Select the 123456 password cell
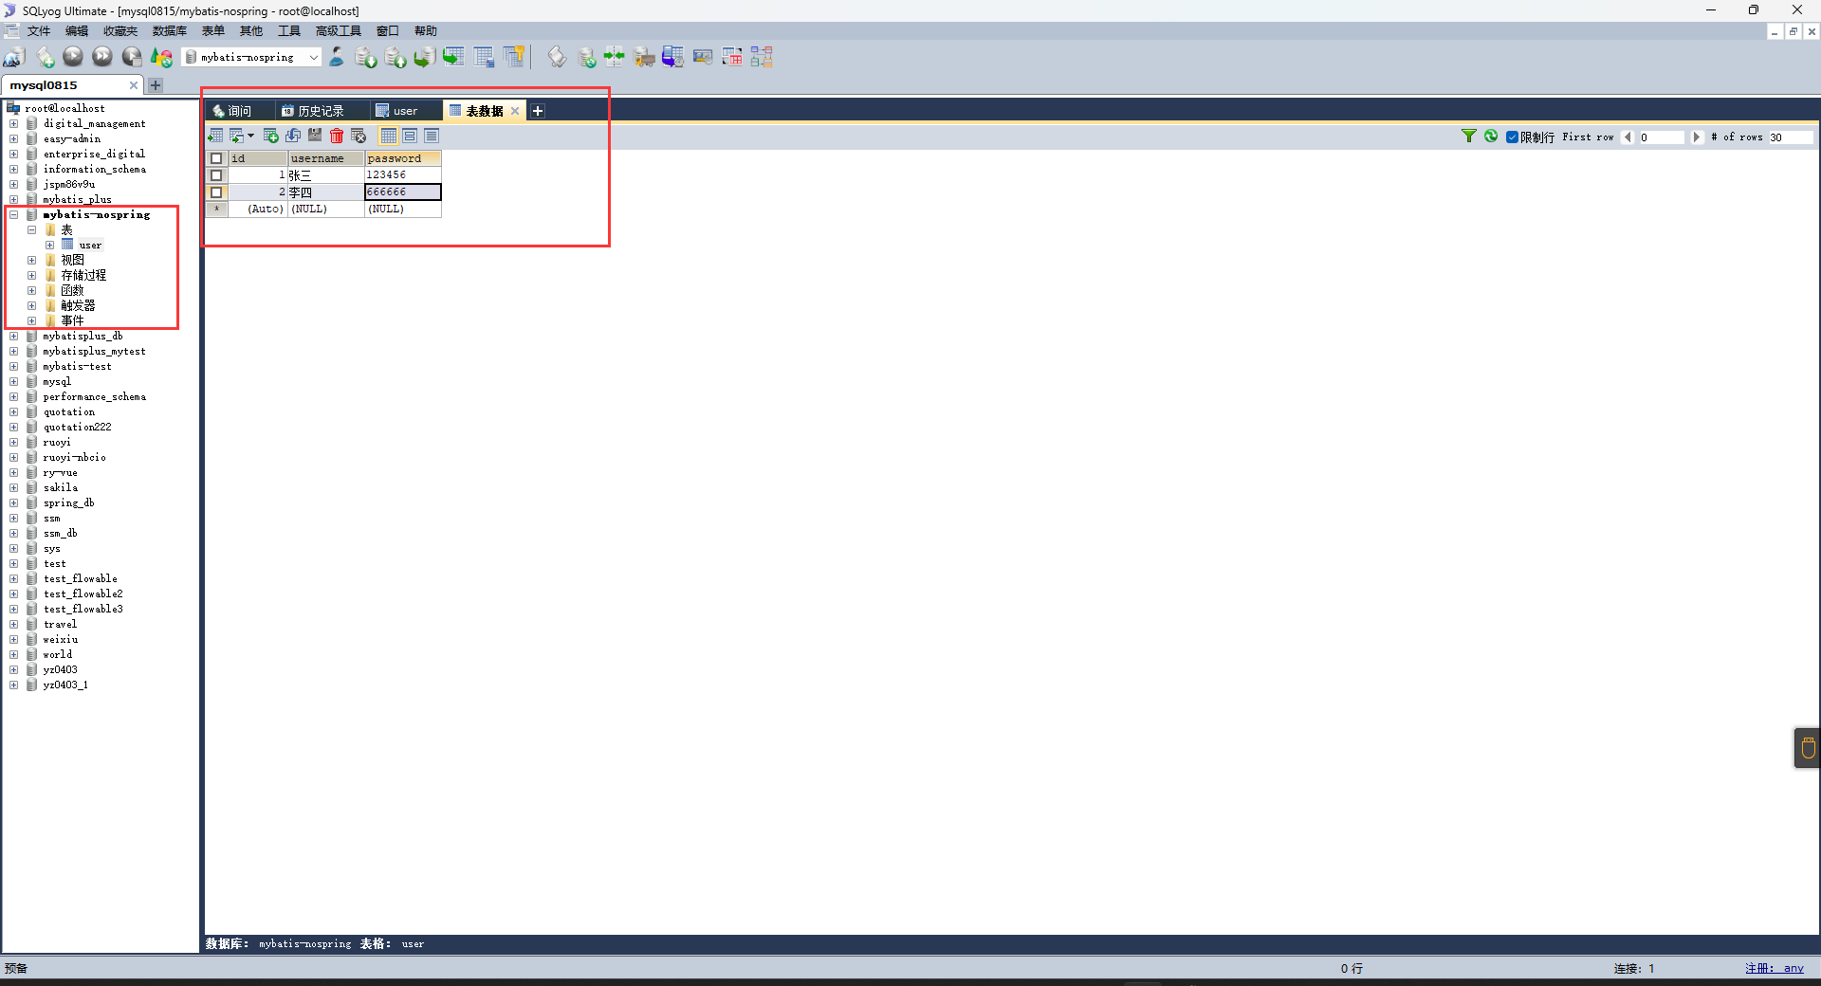The height and width of the screenshot is (986, 1821). [403, 175]
